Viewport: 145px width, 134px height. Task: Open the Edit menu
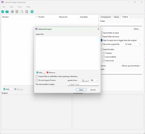tap(11, 7)
